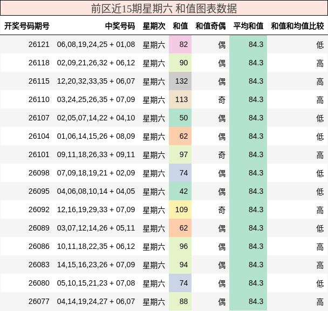Click numbers 12,16,19,29,33 + 07,09

click(96, 209)
